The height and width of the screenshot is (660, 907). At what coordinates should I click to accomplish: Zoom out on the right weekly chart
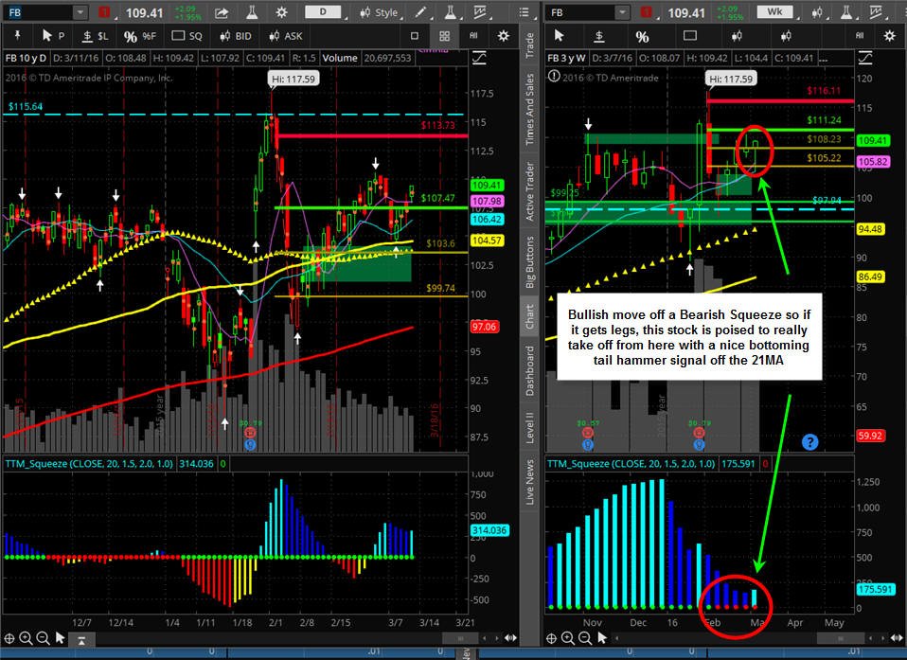[x=584, y=638]
